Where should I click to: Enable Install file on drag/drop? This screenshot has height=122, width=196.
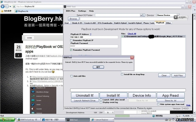[122, 74]
